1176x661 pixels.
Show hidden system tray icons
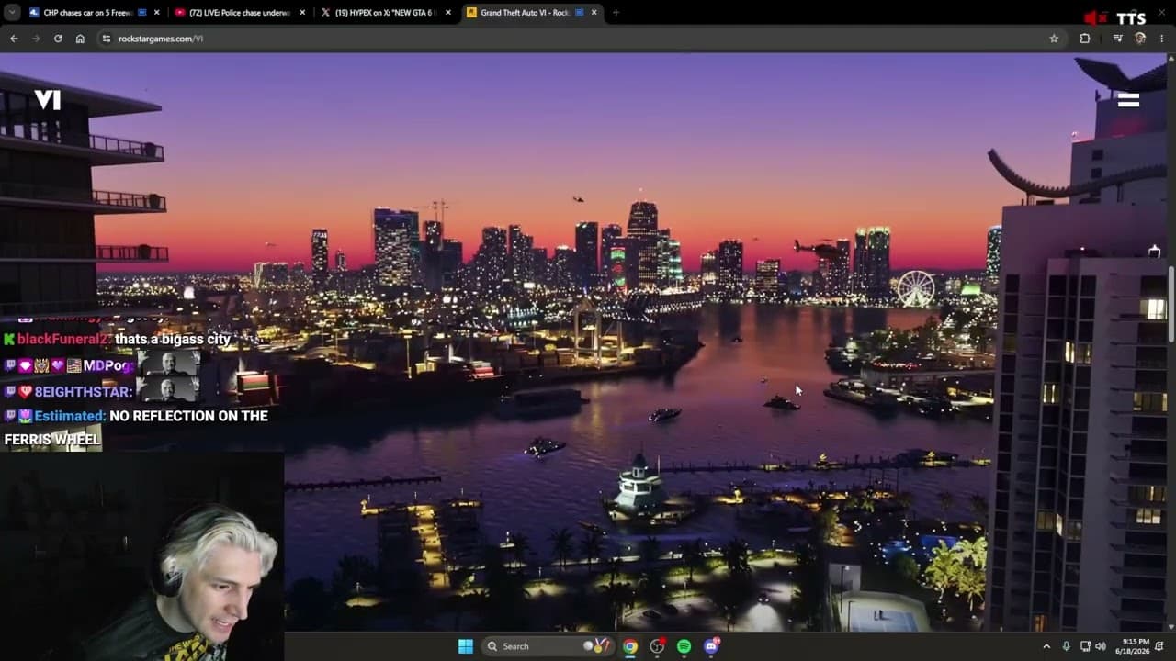click(1046, 646)
